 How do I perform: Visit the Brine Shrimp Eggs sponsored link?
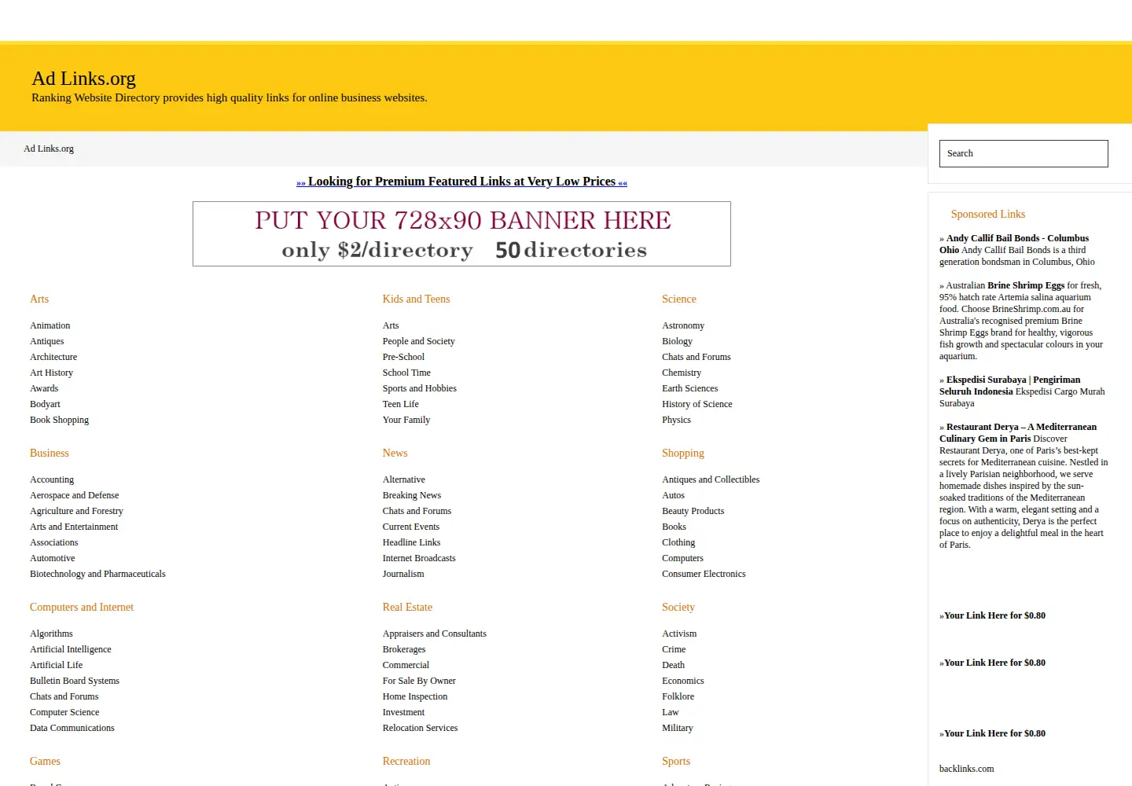1026,285
